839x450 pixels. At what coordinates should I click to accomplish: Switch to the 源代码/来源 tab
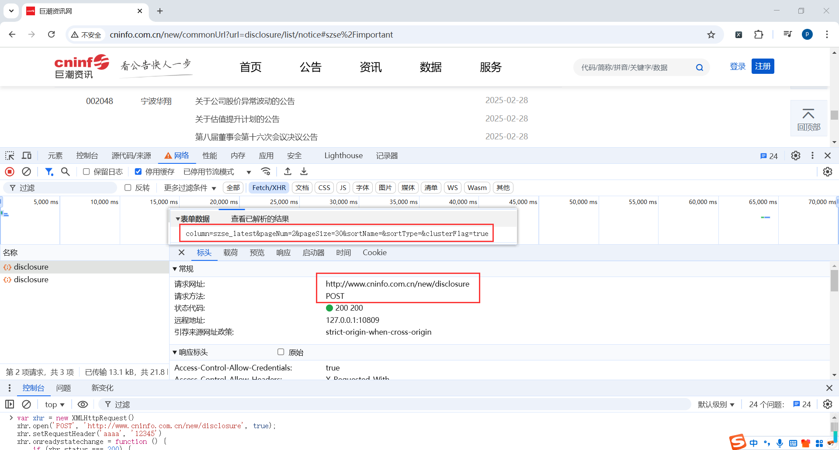pos(131,156)
